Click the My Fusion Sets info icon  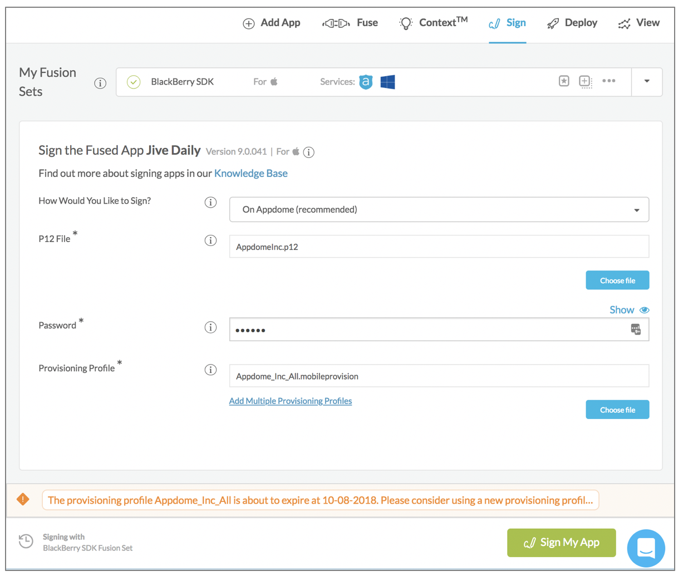click(x=100, y=83)
